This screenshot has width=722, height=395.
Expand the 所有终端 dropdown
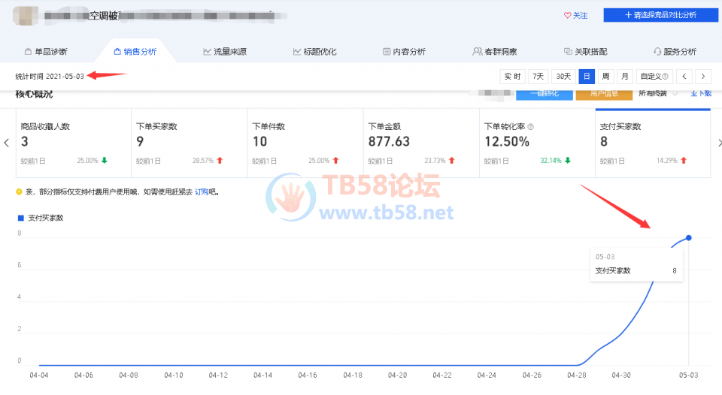pyautogui.click(x=658, y=94)
